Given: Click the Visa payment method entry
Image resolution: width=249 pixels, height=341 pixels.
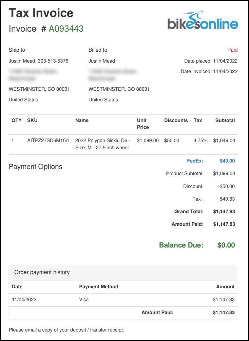Looking at the screenshot, I should click(84, 300).
